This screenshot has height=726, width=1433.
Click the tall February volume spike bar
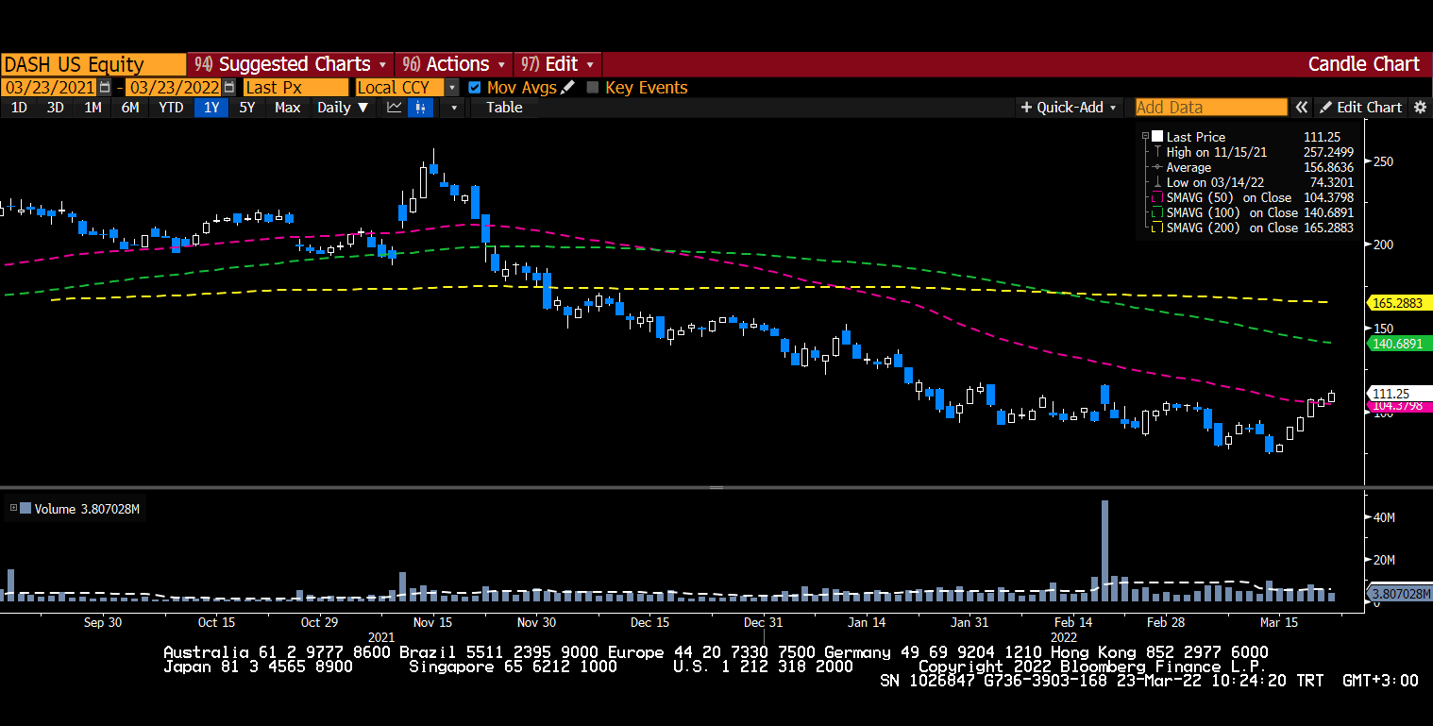pyautogui.click(x=1104, y=550)
